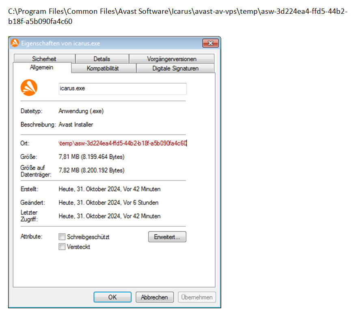
Task: Switch to Digitale Signaturen tab
Action: pos(175,68)
